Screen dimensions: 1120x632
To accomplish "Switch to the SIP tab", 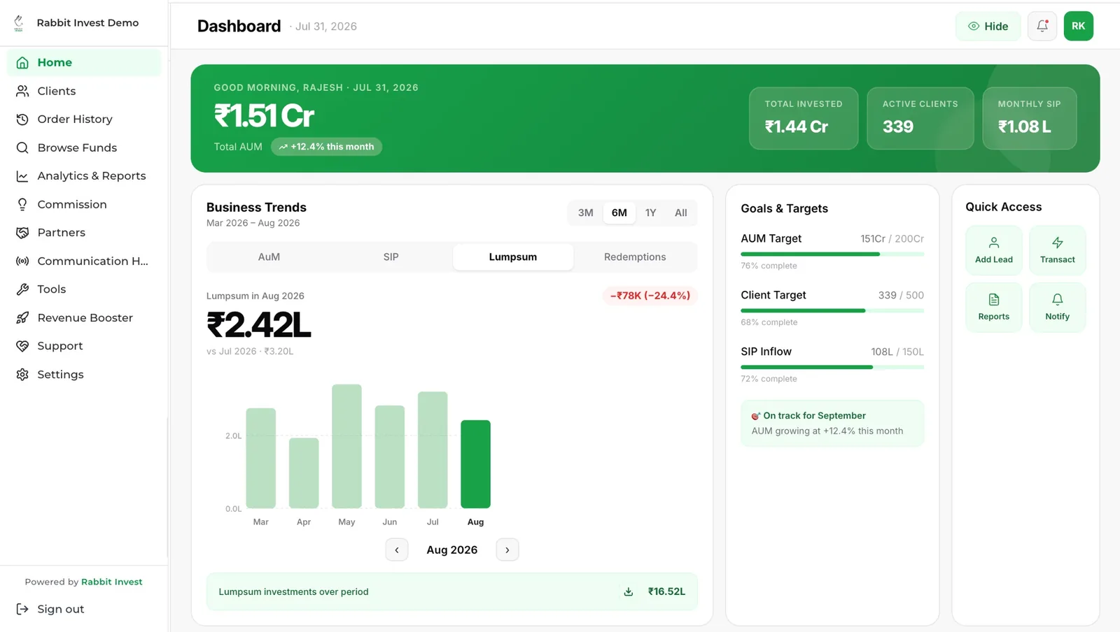I will pos(391,257).
